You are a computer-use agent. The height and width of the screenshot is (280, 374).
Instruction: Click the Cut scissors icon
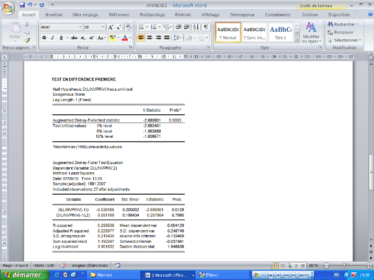(x=27, y=25)
